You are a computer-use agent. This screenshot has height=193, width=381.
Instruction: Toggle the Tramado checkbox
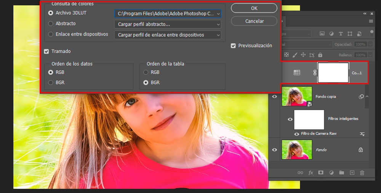click(x=46, y=51)
